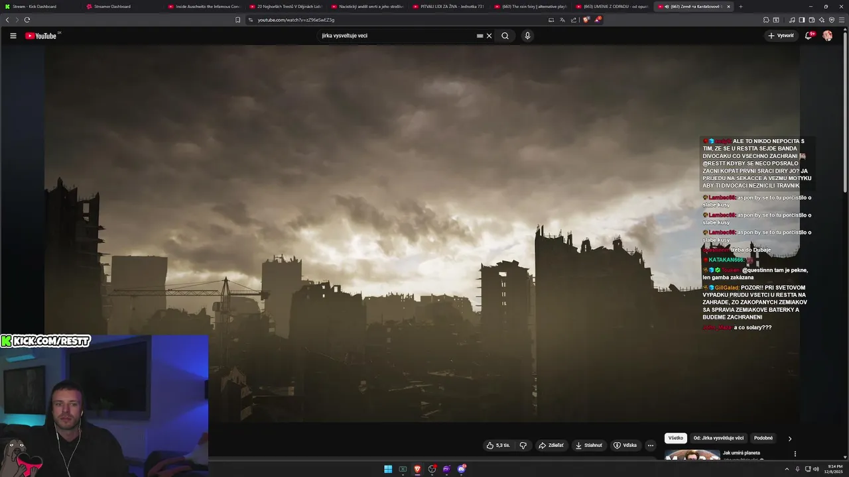This screenshot has height=477, width=849.
Task: Toggle the browser sidebar panel
Action: click(x=802, y=20)
